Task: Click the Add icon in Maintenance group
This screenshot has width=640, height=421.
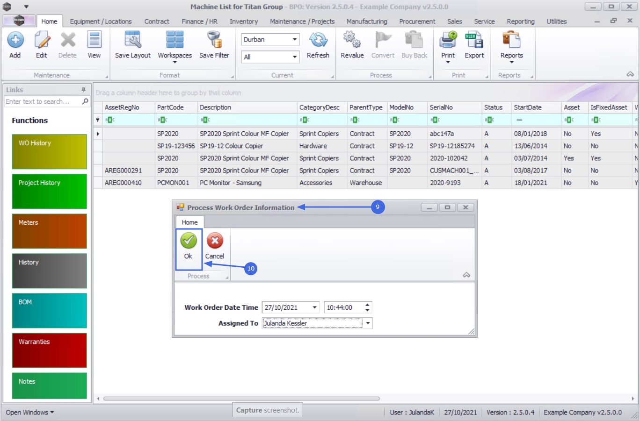Action: (x=15, y=40)
